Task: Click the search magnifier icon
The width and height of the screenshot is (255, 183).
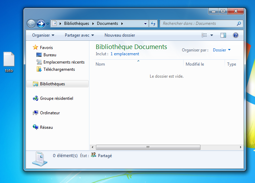Action: [x=239, y=23]
